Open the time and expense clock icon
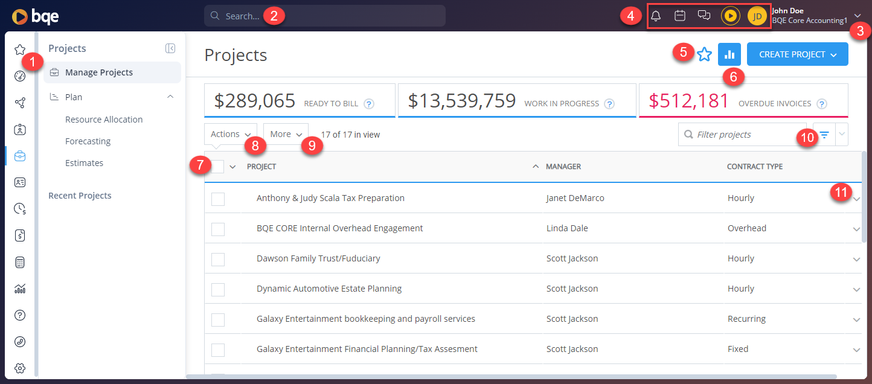This screenshot has width=872, height=384. coord(20,209)
